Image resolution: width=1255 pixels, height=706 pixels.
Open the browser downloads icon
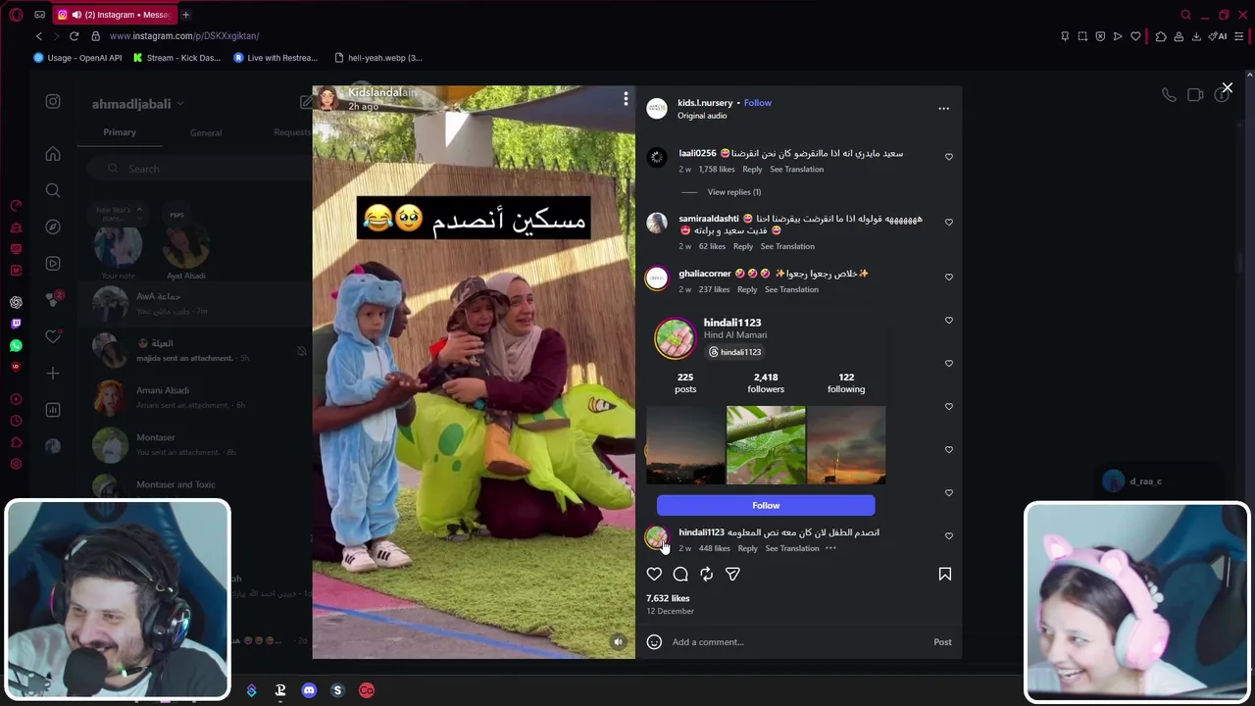click(1196, 36)
